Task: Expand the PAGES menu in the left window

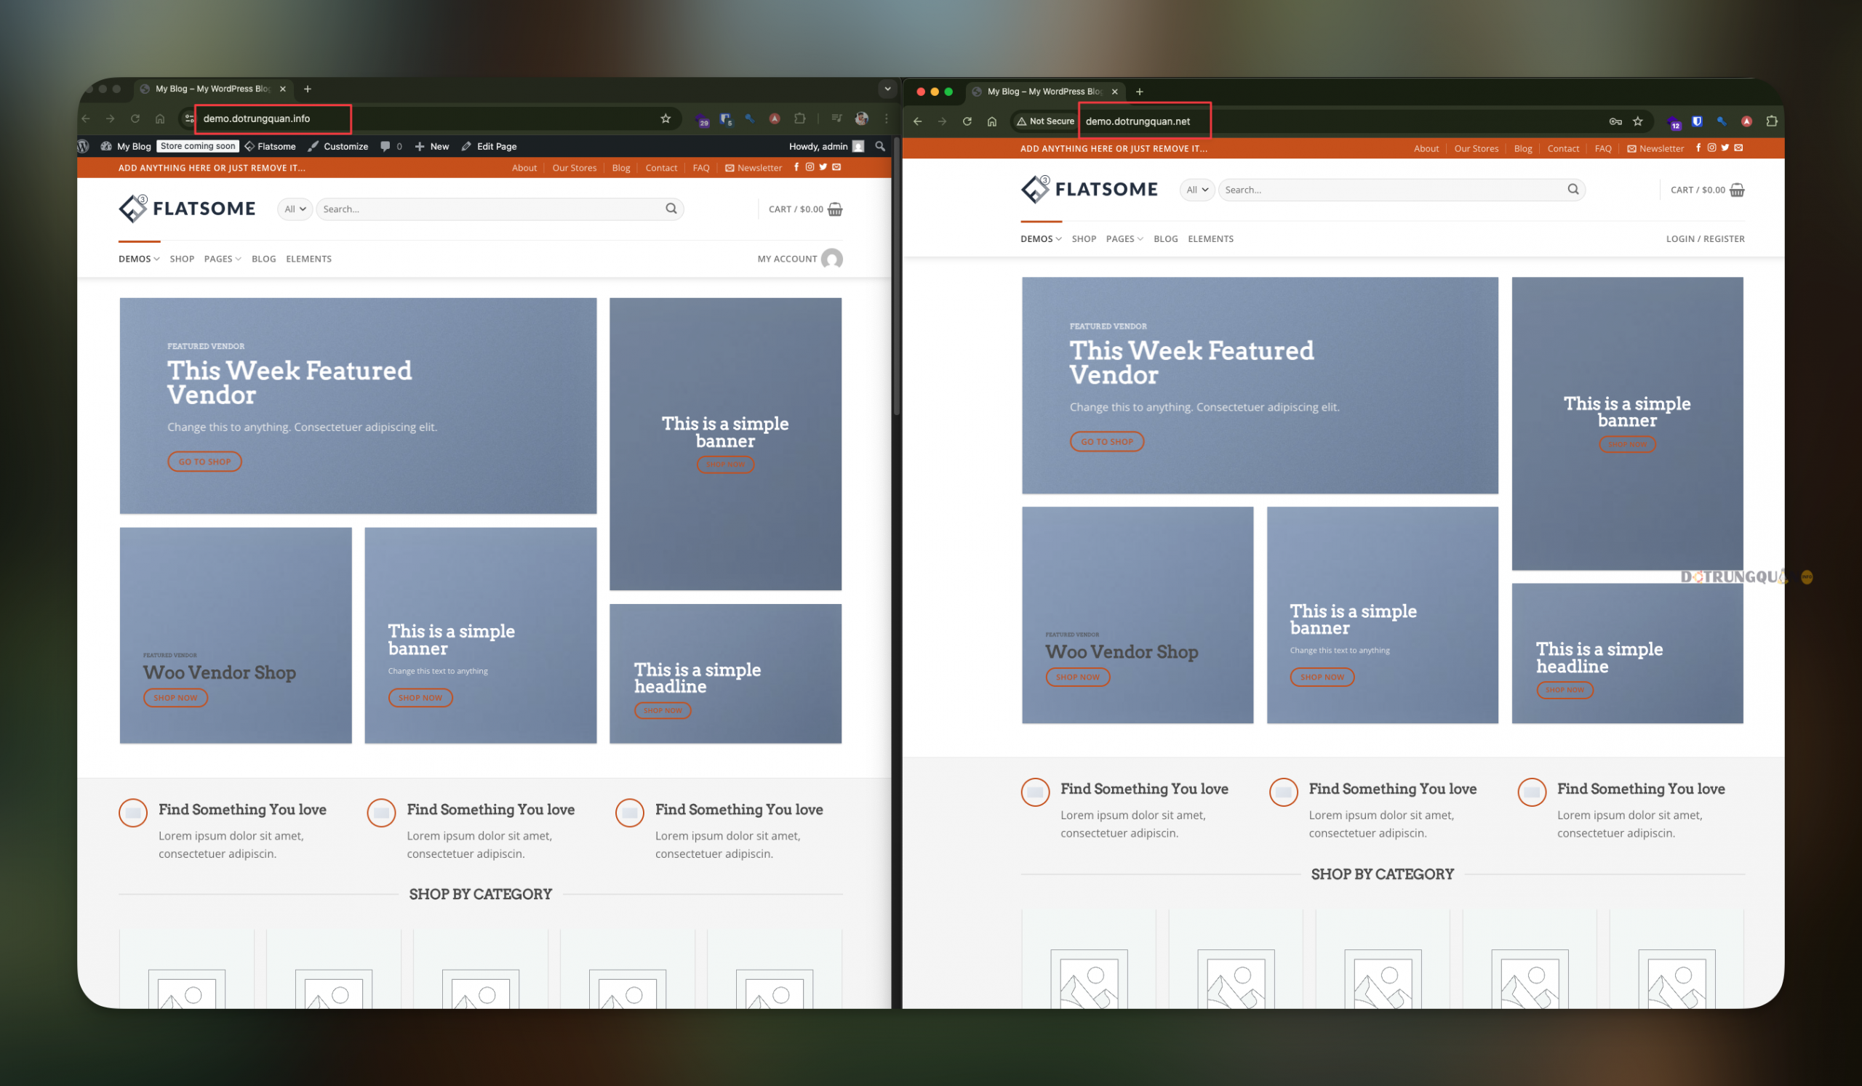Action: (222, 258)
